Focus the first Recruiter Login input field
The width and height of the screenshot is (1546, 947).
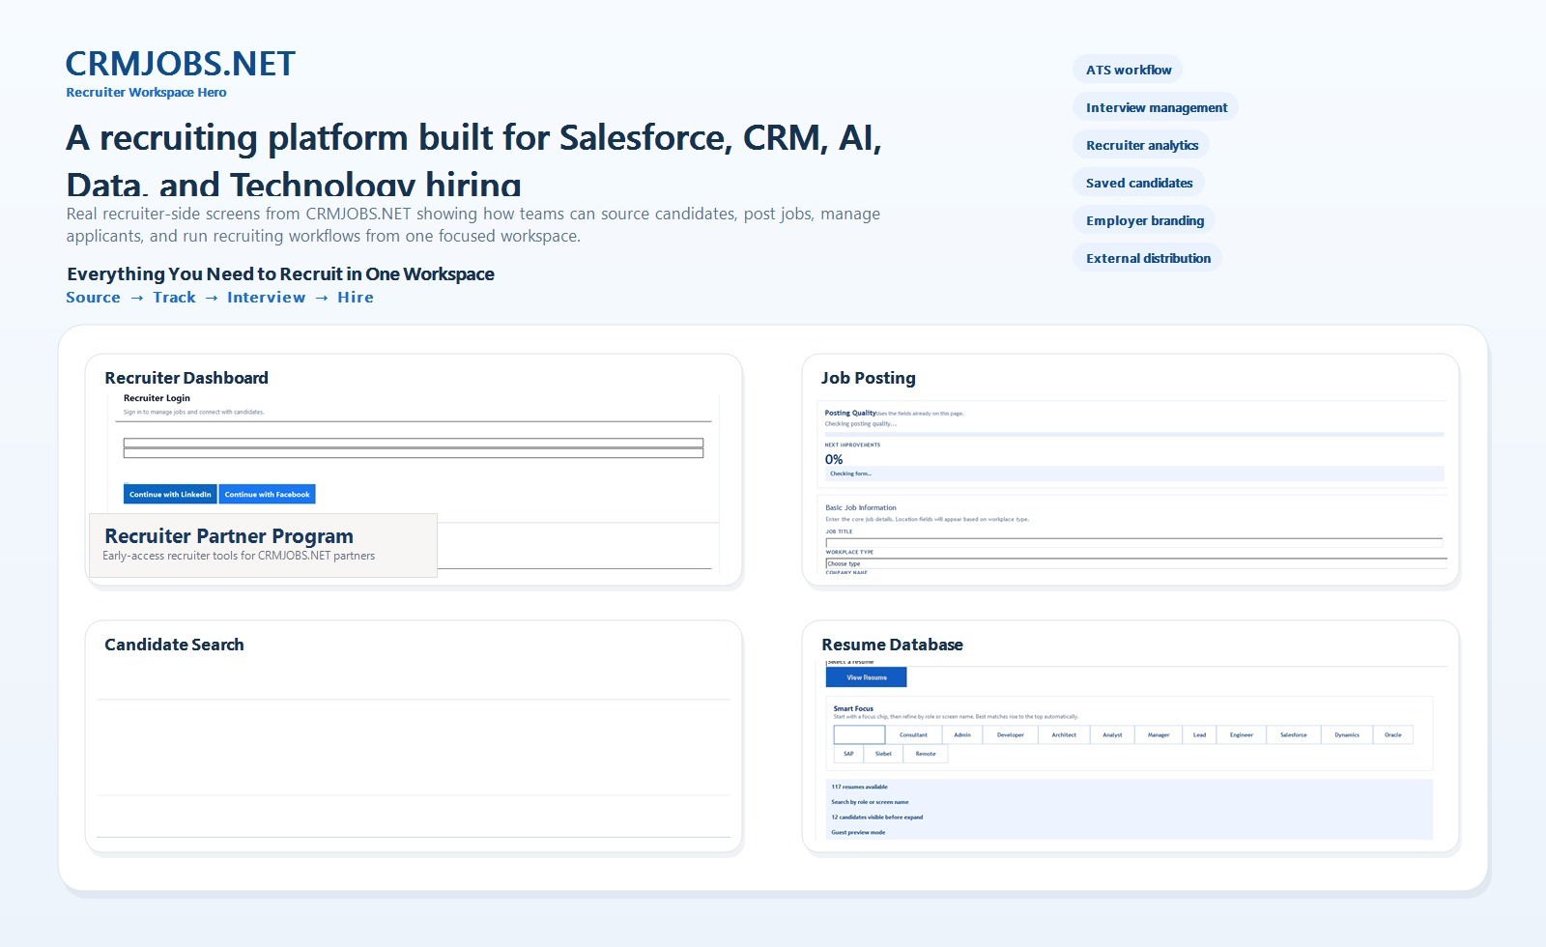coord(414,444)
